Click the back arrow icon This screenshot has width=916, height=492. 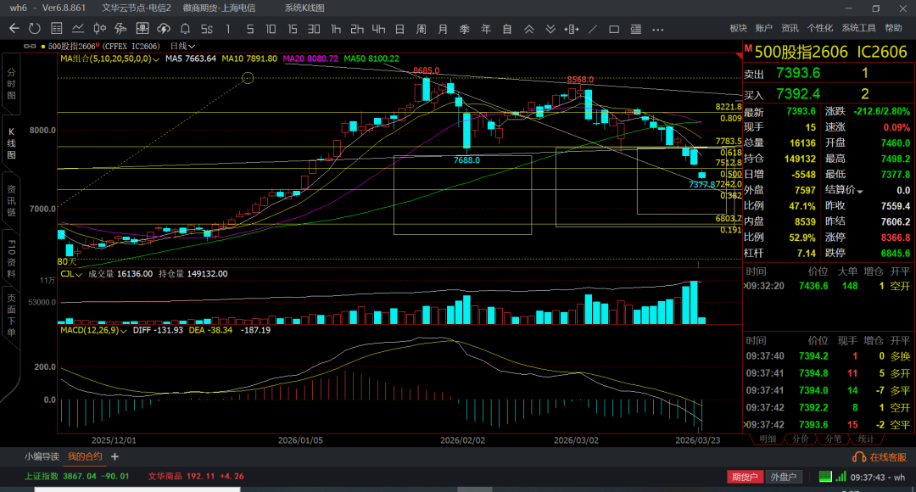(14, 29)
